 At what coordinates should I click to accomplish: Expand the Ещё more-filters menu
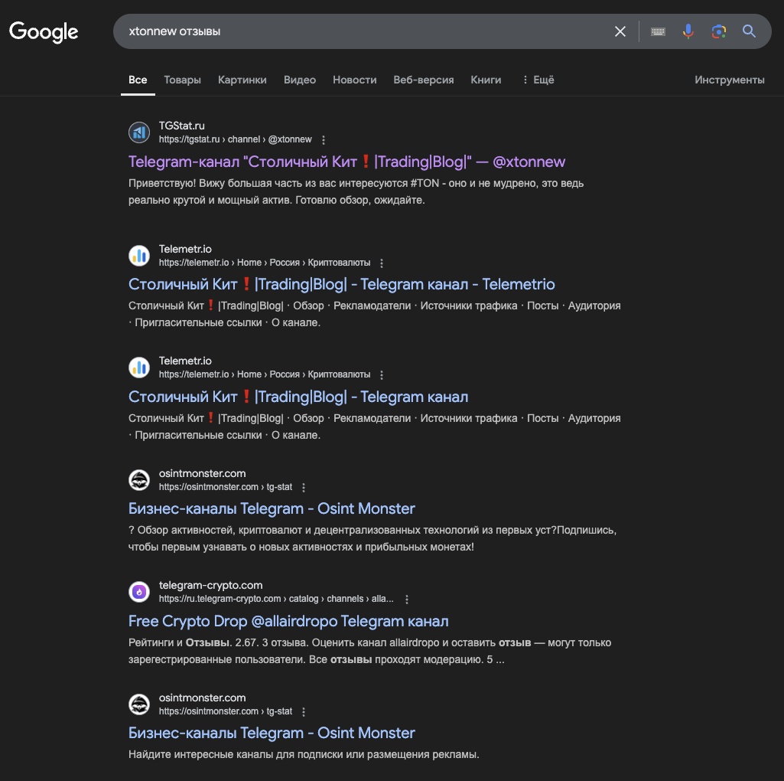coord(538,80)
